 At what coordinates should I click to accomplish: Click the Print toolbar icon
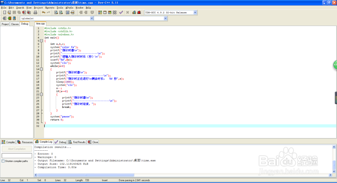(x=35, y=12)
